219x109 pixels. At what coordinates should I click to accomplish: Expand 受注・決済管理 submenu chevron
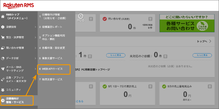pos(36,37)
